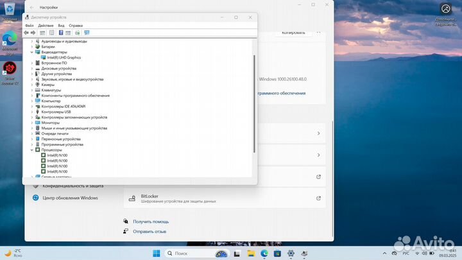This screenshot has height=260, width=462.
Task: Click the Получить помощь link
Action: point(151,221)
